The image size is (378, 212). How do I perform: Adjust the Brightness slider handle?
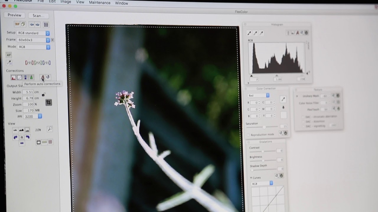click(263, 160)
